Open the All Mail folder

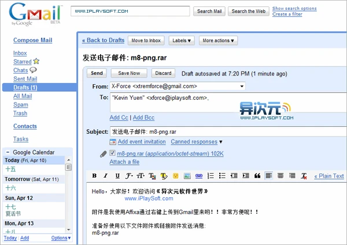click(x=23, y=96)
